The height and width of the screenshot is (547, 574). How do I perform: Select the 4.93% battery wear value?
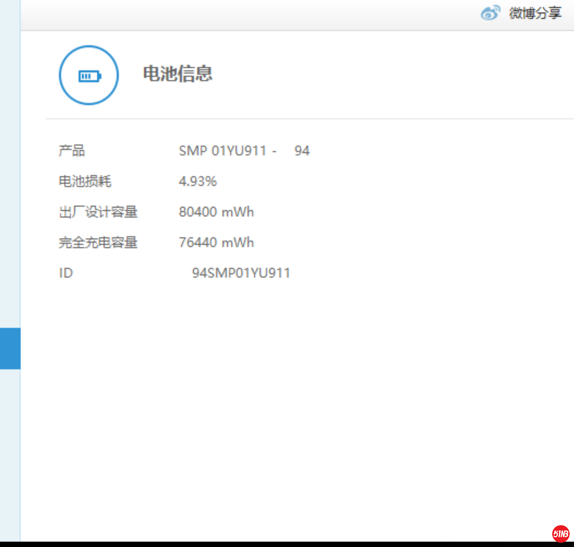tap(198, 181)
